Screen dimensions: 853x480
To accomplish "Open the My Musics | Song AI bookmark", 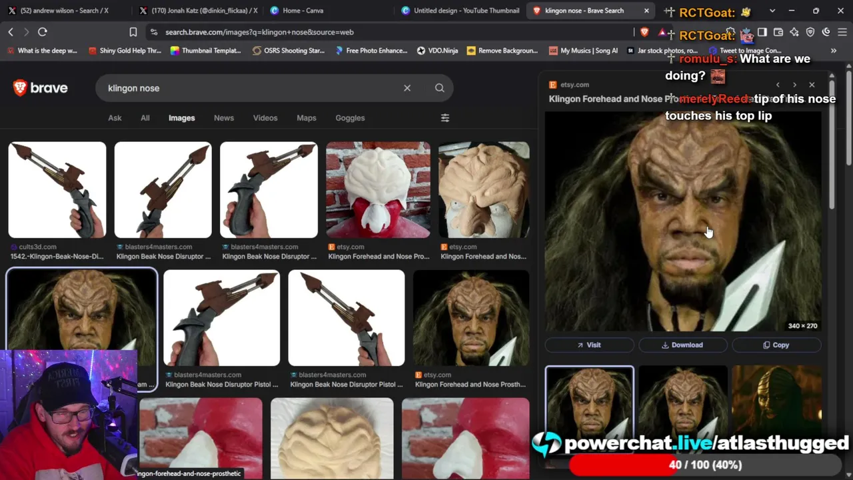I will [583, 51].
